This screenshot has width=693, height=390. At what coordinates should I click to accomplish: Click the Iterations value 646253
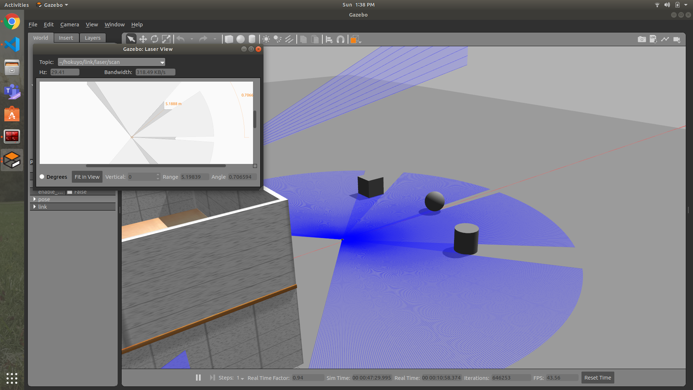pos(511,378)
